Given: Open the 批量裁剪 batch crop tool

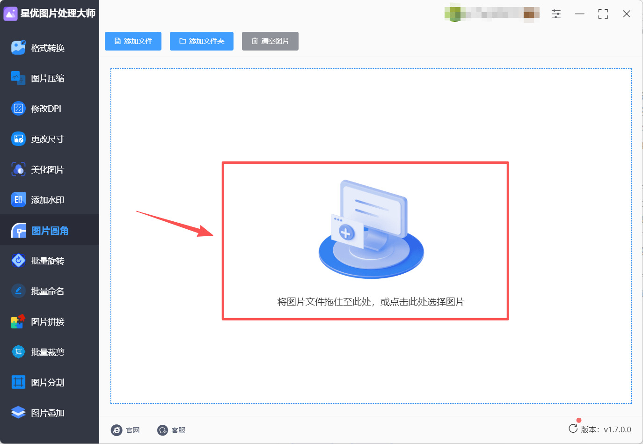Looking at the screenshot, I should [x=49, y=352].
